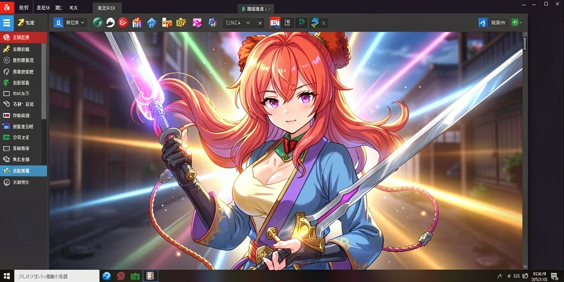Click the blue paper-plane icon at top right
This screenshot has width=564, height=282.
pos(483,22)
